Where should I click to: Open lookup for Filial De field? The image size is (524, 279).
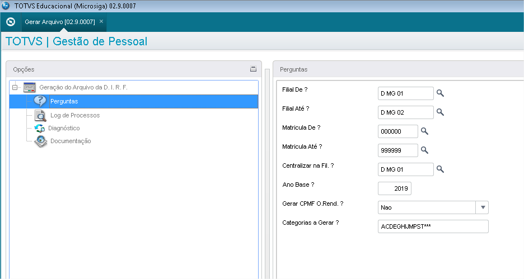440,93
